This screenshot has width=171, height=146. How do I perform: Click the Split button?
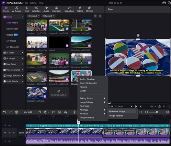28,112
